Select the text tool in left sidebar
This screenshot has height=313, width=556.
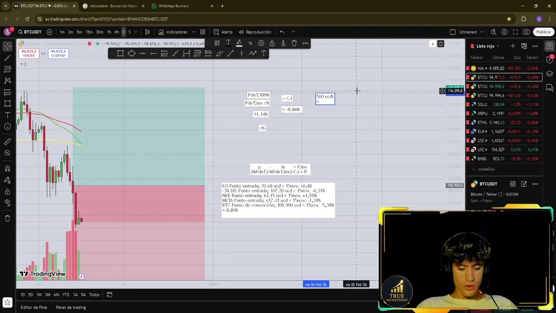click(7, 115)
